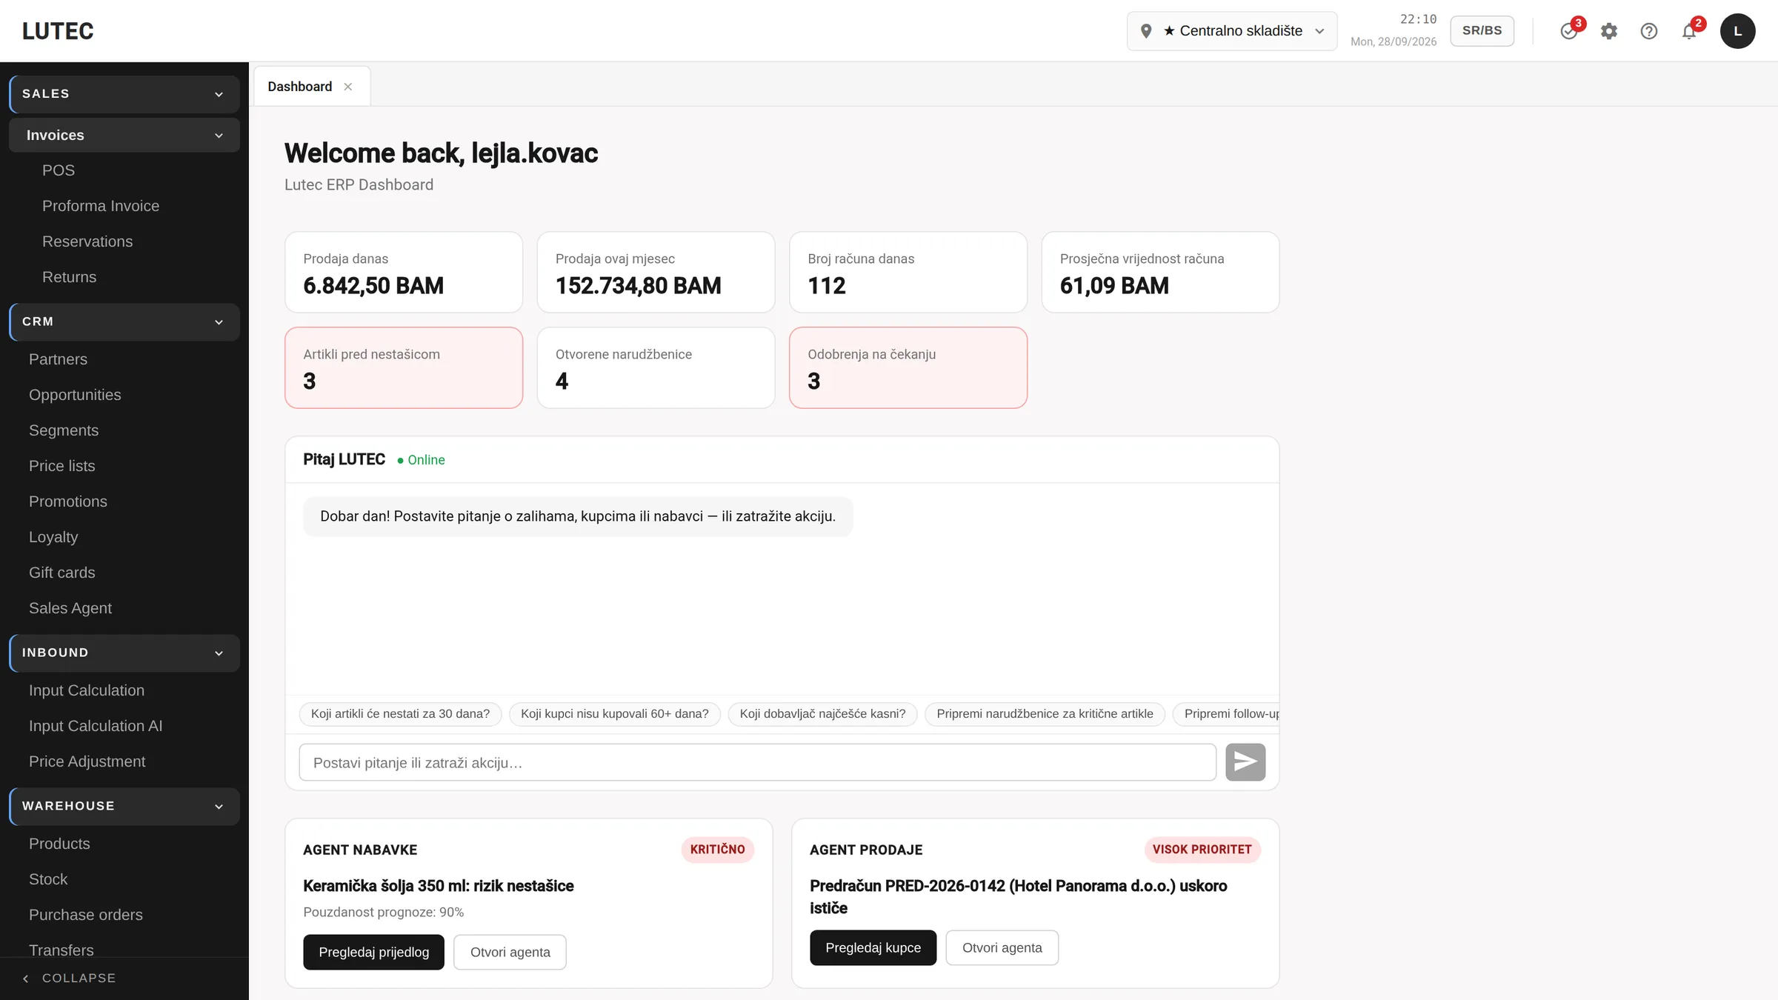Open the 'Otvorene narudžbenice' card
This screenshot has height=1000, width=1778.
(656, 367)
